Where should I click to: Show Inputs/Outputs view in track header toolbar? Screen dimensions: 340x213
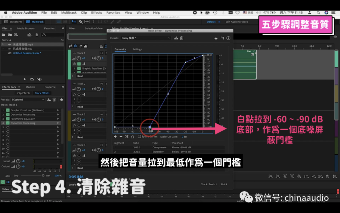click(x=70, y=46)
